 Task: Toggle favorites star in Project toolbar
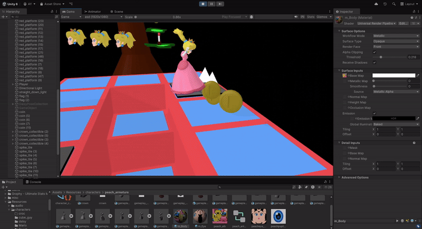tap(319, 187)
